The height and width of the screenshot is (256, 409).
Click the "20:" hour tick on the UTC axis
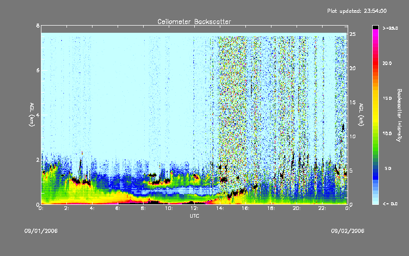[x=297, y=208]
